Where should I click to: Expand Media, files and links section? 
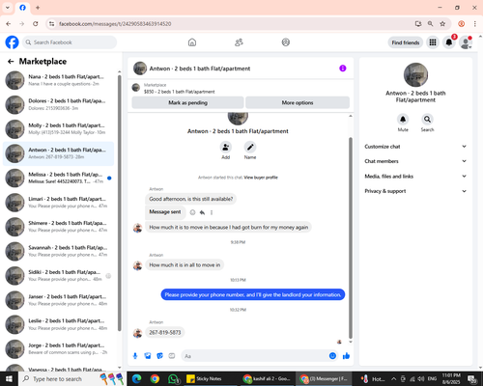[415, 177]
